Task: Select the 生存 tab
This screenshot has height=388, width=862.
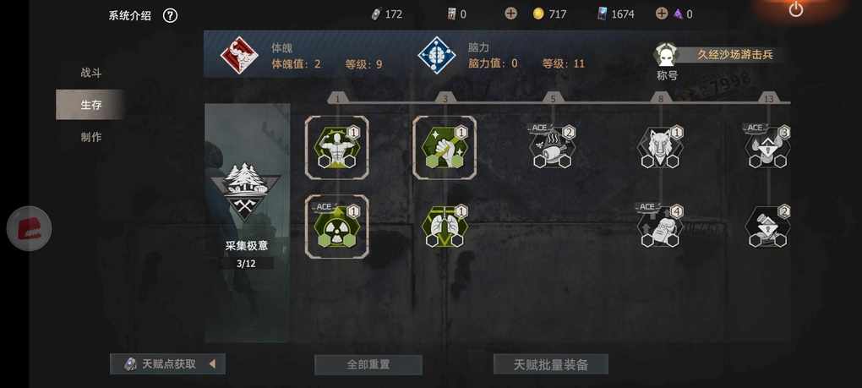Action: tap(90, 105)
